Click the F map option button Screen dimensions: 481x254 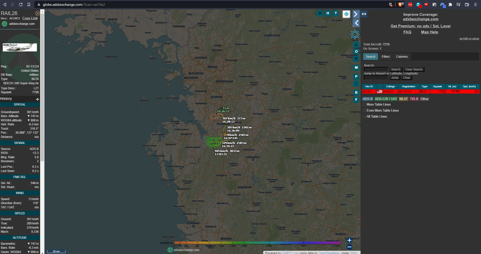356,100
